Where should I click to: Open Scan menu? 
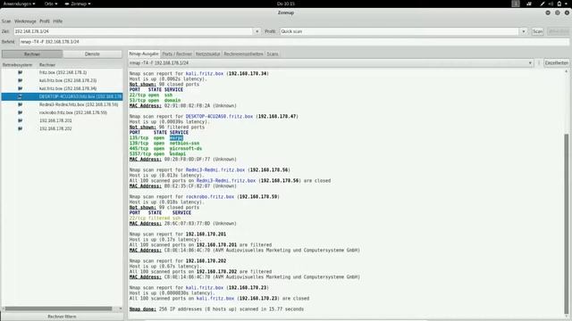point(6,21)
